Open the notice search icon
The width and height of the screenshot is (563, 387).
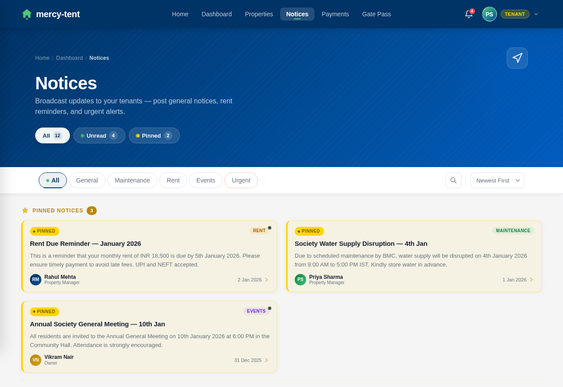(453, 180)
